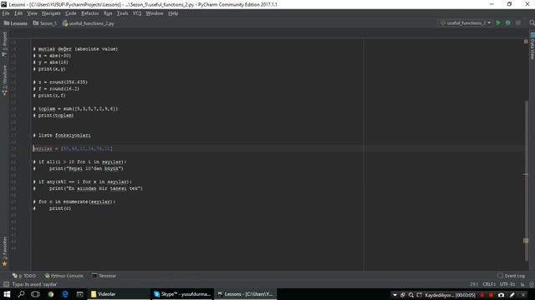Toggle the read-only lock icon

point(522,284)
